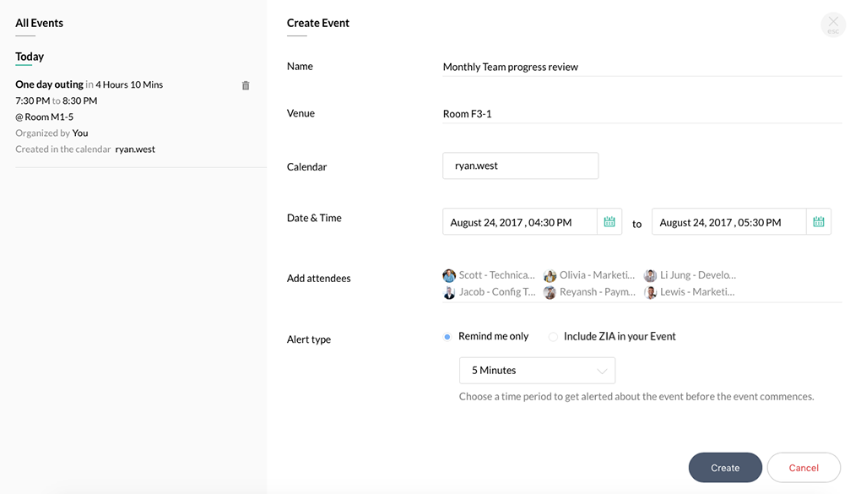The width and height of the screenshot is (861, 494).
Task: Edit the event Name field
Action: coord(642,67)
